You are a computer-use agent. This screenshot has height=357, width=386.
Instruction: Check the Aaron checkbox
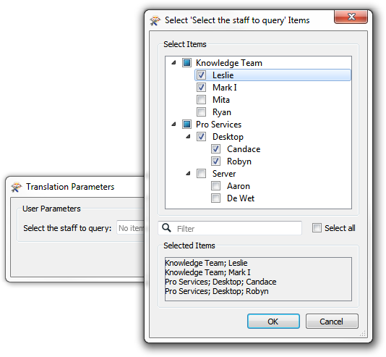pos(215,186)
